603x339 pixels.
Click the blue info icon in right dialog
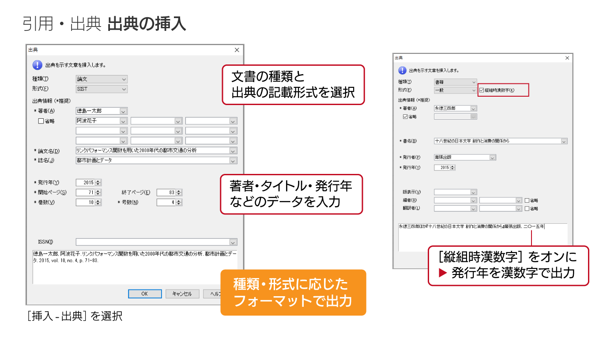pyautogui.click(x=402, y=70)
